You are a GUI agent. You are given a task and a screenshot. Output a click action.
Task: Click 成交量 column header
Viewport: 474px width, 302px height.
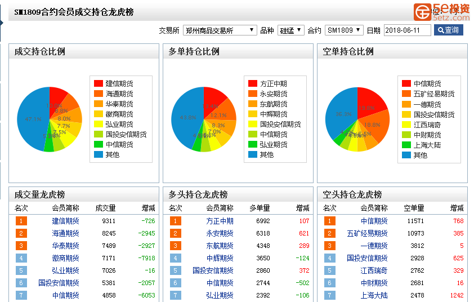(105, 208)
